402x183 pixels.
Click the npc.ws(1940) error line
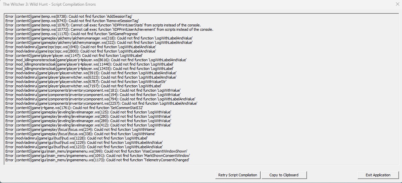pos(81,47)
